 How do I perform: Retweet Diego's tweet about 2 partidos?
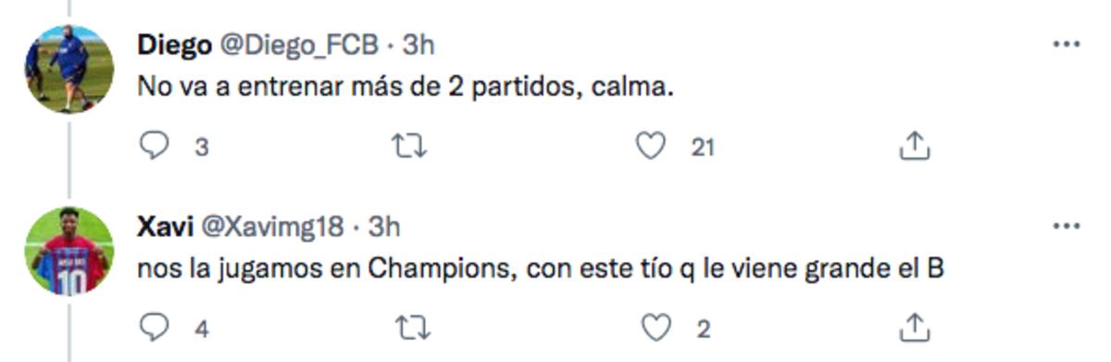(x=409, y=146)
